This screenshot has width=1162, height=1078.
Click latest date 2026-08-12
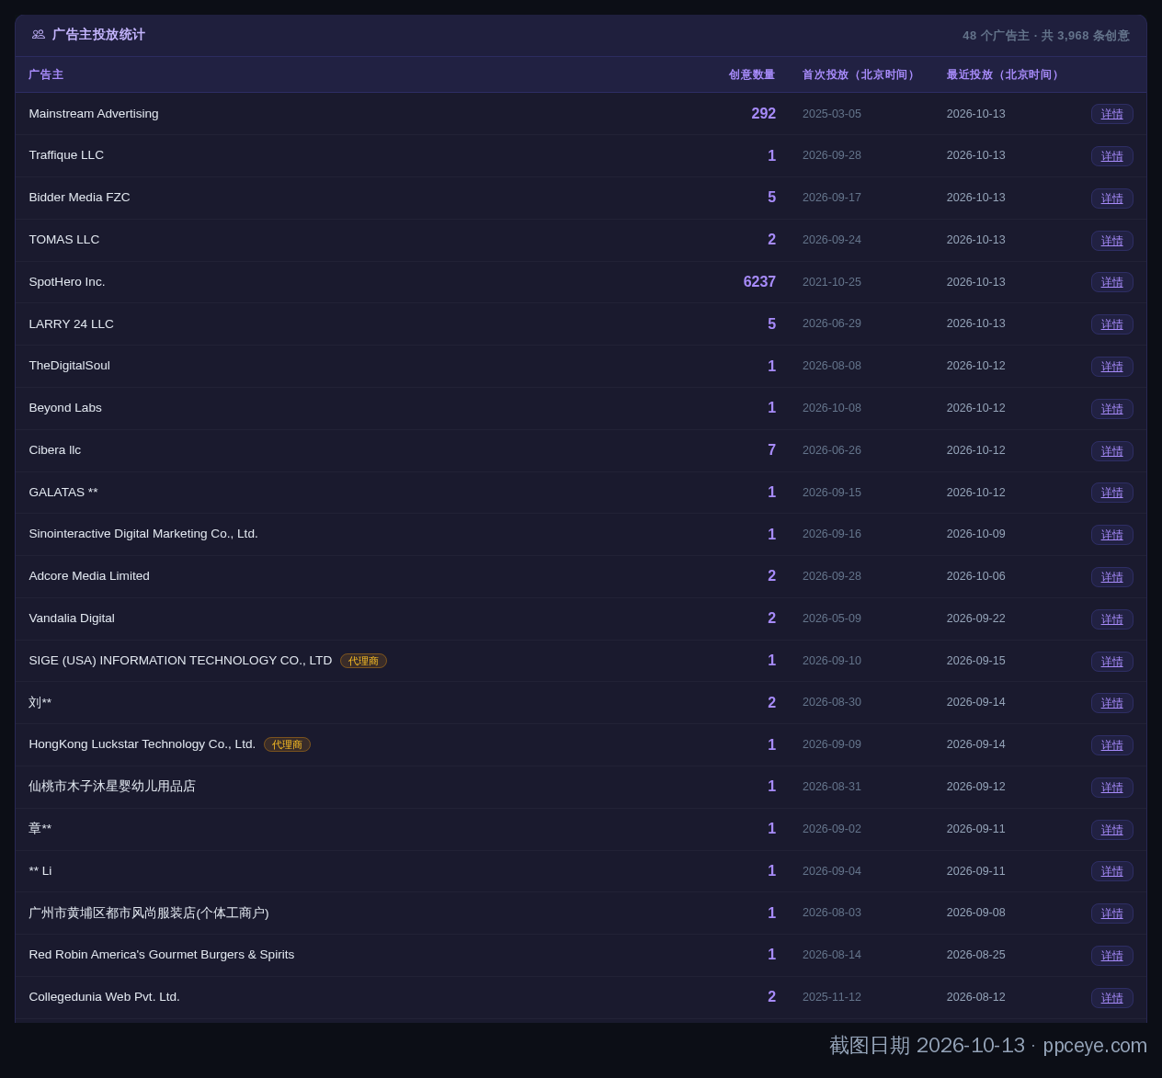click(x=976, y=997)
